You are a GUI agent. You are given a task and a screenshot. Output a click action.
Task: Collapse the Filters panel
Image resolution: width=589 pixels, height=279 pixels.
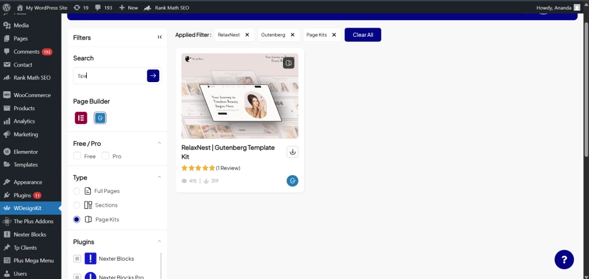tap(160, 37)
